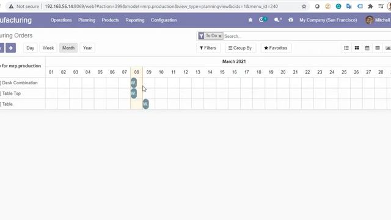
Task: Open the Filters dropdown
Action: (208, 48)
